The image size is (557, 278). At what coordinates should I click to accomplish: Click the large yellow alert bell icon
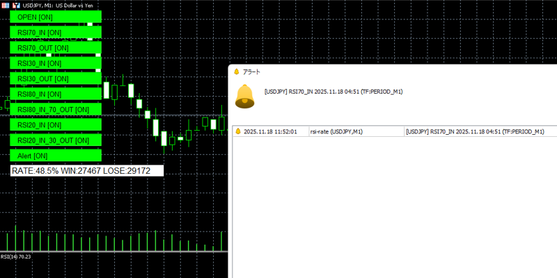(x=244, y=96)
